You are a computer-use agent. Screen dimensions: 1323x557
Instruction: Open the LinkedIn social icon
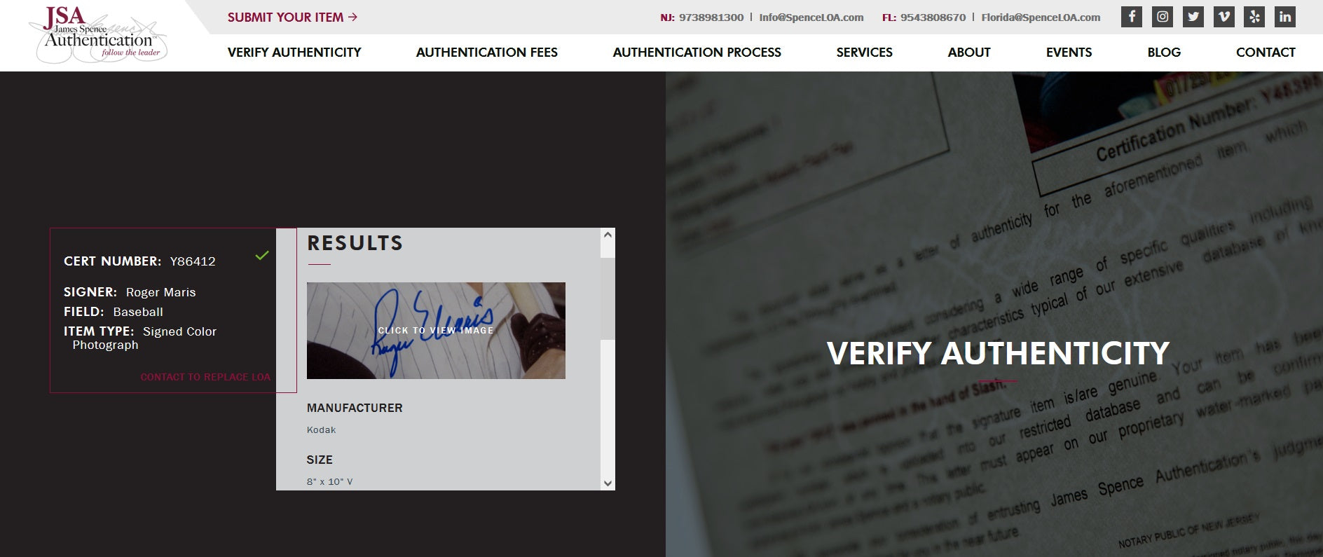1285,17
